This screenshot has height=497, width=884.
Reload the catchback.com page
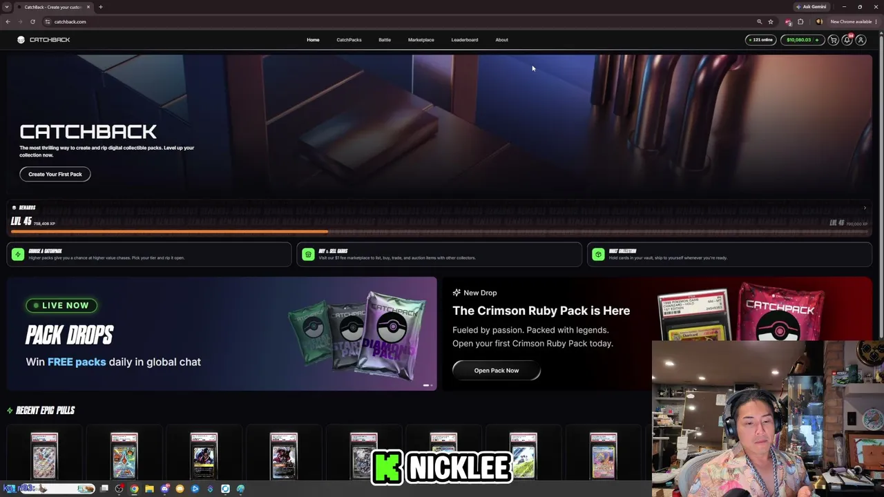[x=32, y=21]
